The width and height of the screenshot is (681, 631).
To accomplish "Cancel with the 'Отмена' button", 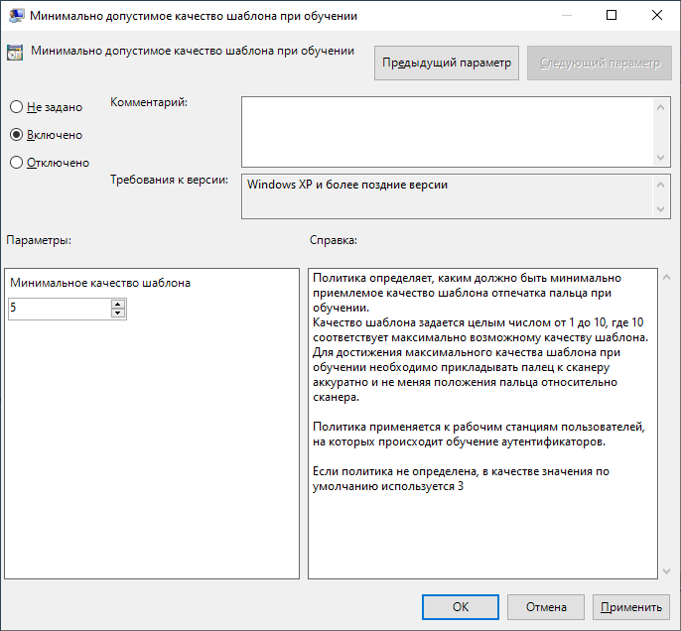I will [x=546, y=607].
